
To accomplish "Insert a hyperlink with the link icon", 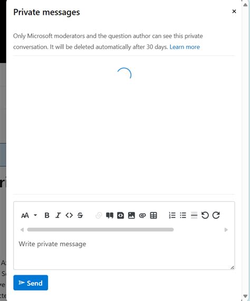I will tap(99, 215).
